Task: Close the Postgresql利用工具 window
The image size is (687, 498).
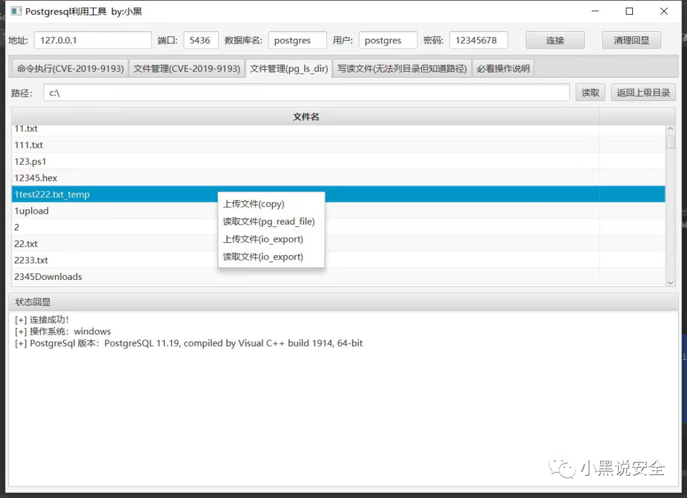Action: [x=663, y=11]
